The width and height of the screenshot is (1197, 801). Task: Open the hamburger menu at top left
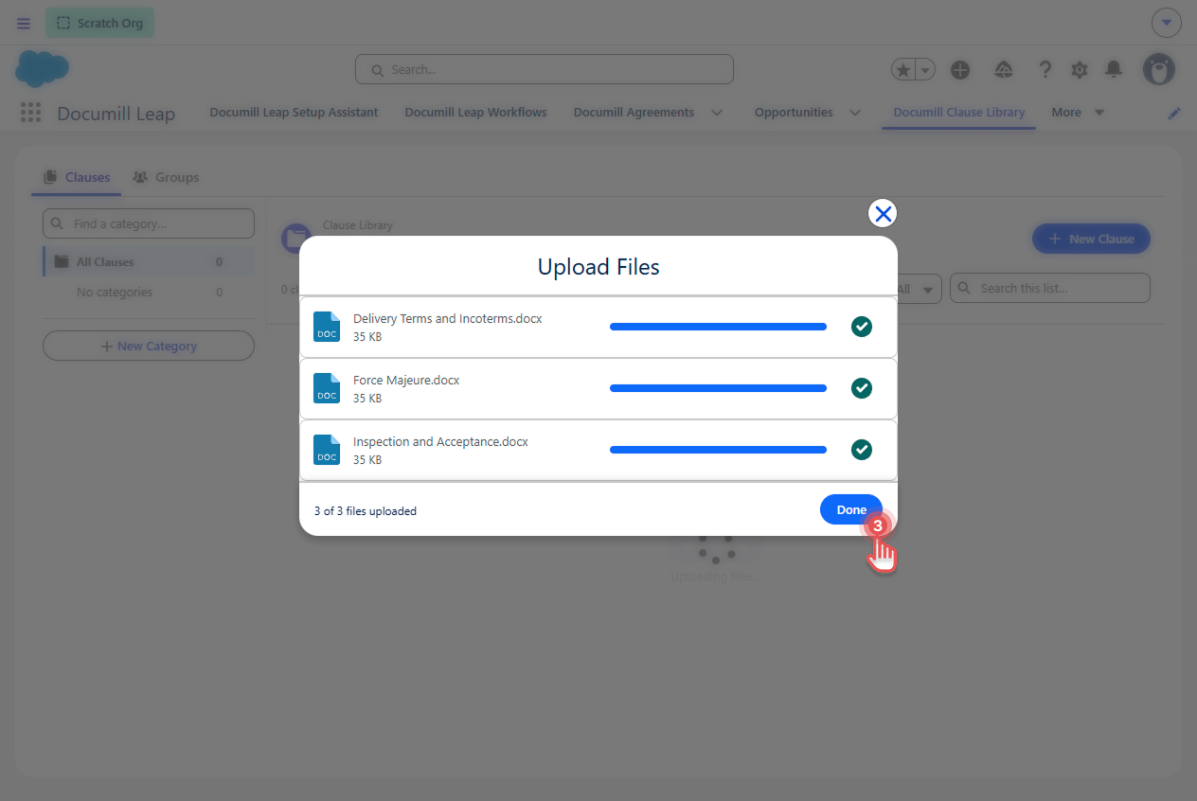click(x=24, y=23)
